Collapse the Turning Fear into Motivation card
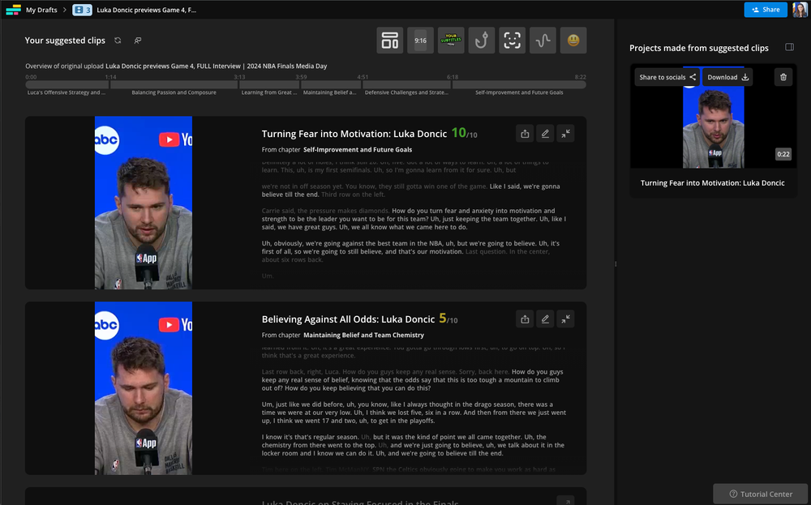This screenshot has width=811, height=505. [x=565, y=134]
